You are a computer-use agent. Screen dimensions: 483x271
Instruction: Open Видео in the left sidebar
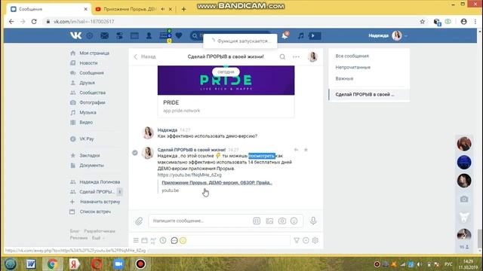tap(86, 122)
